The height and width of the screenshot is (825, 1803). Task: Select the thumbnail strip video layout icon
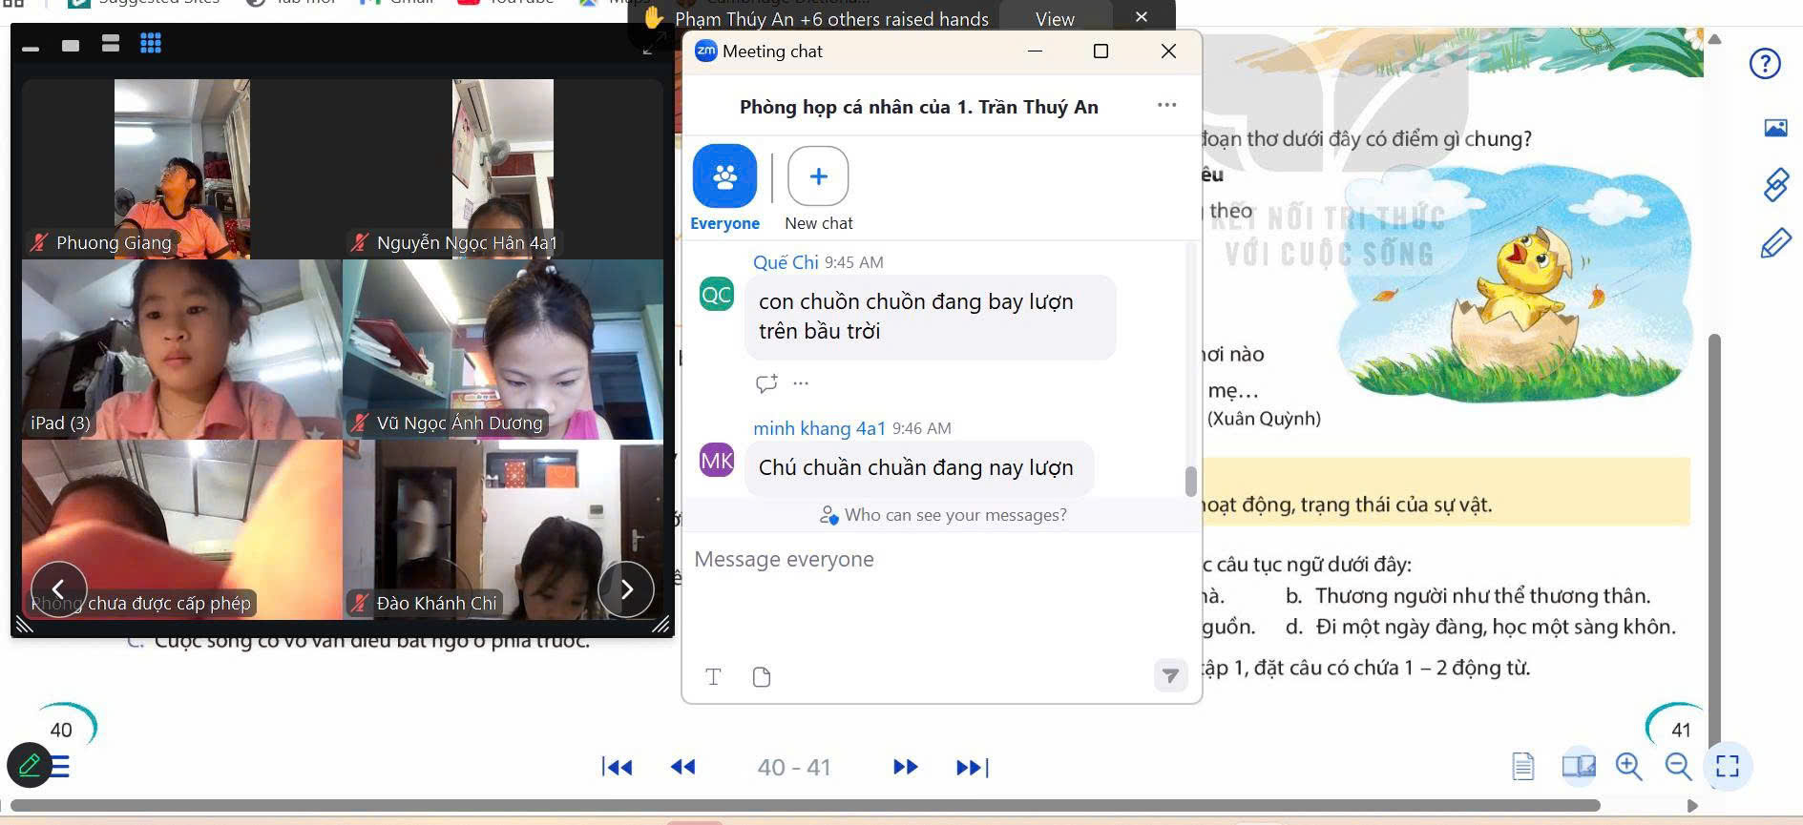coord(111,44)
